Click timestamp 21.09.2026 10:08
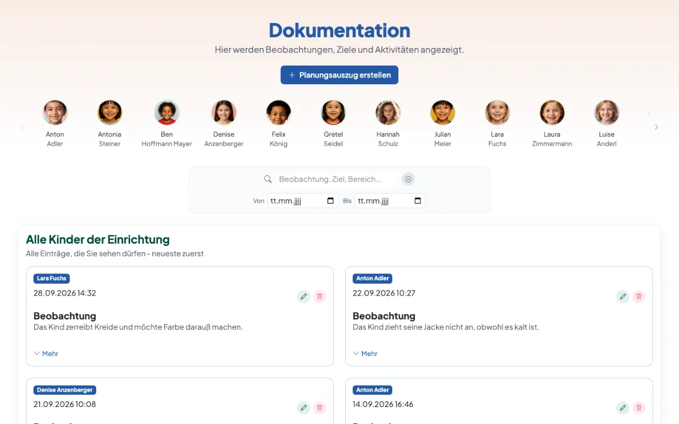Viewport: 679px width, 424px height. (65, 404)
